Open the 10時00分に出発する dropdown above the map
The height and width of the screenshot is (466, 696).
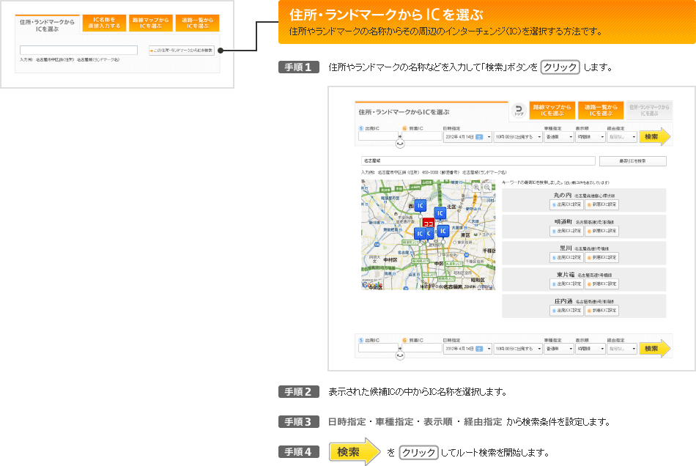coord(518,137)
